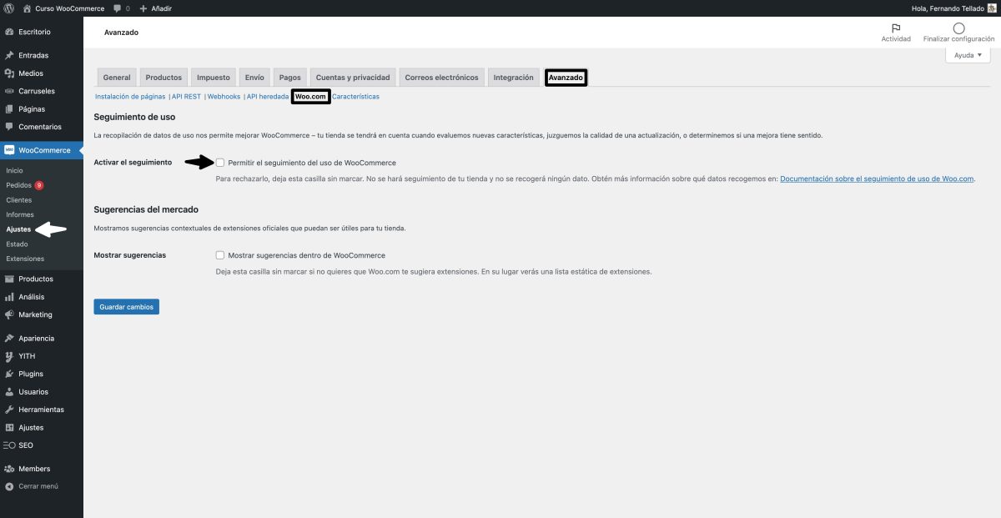Click the Plugins sidebar icon
The width and height of the screenshot is (1001, 518).
click(10, 374)
